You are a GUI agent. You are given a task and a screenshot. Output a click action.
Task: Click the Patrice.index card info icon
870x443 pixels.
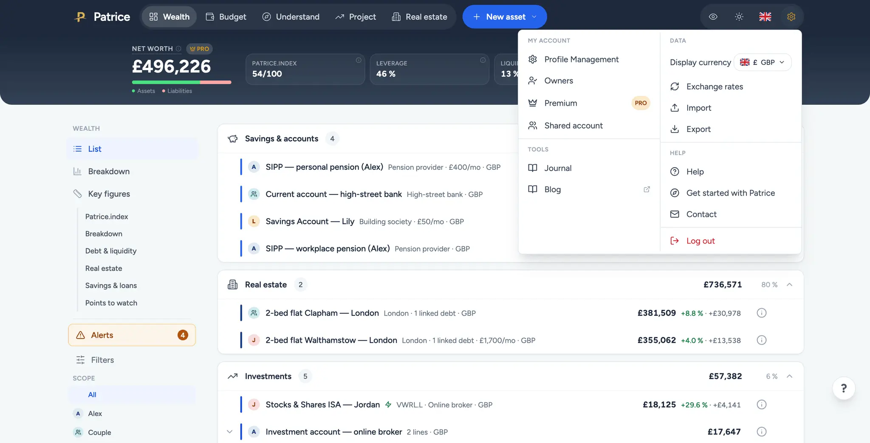pos(359,60)
